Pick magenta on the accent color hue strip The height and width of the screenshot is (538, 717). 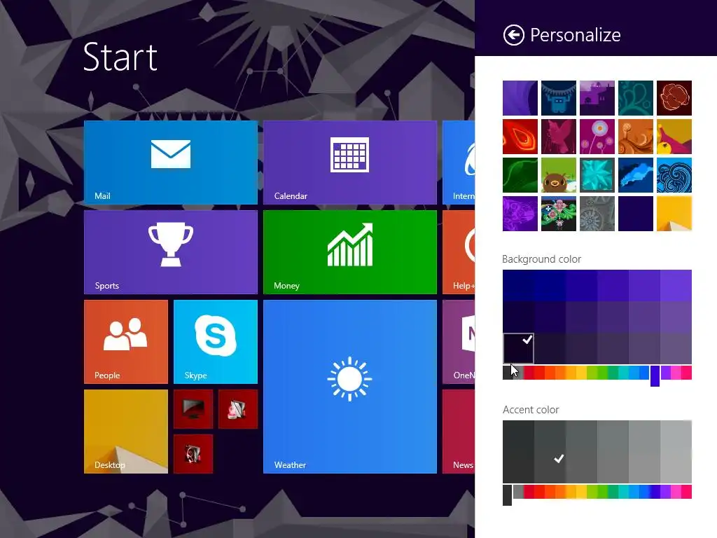[x=676, y=492]
